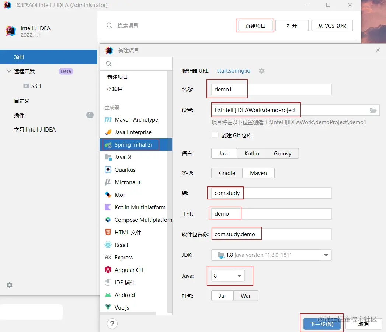Click the location path field

(295, 110)
